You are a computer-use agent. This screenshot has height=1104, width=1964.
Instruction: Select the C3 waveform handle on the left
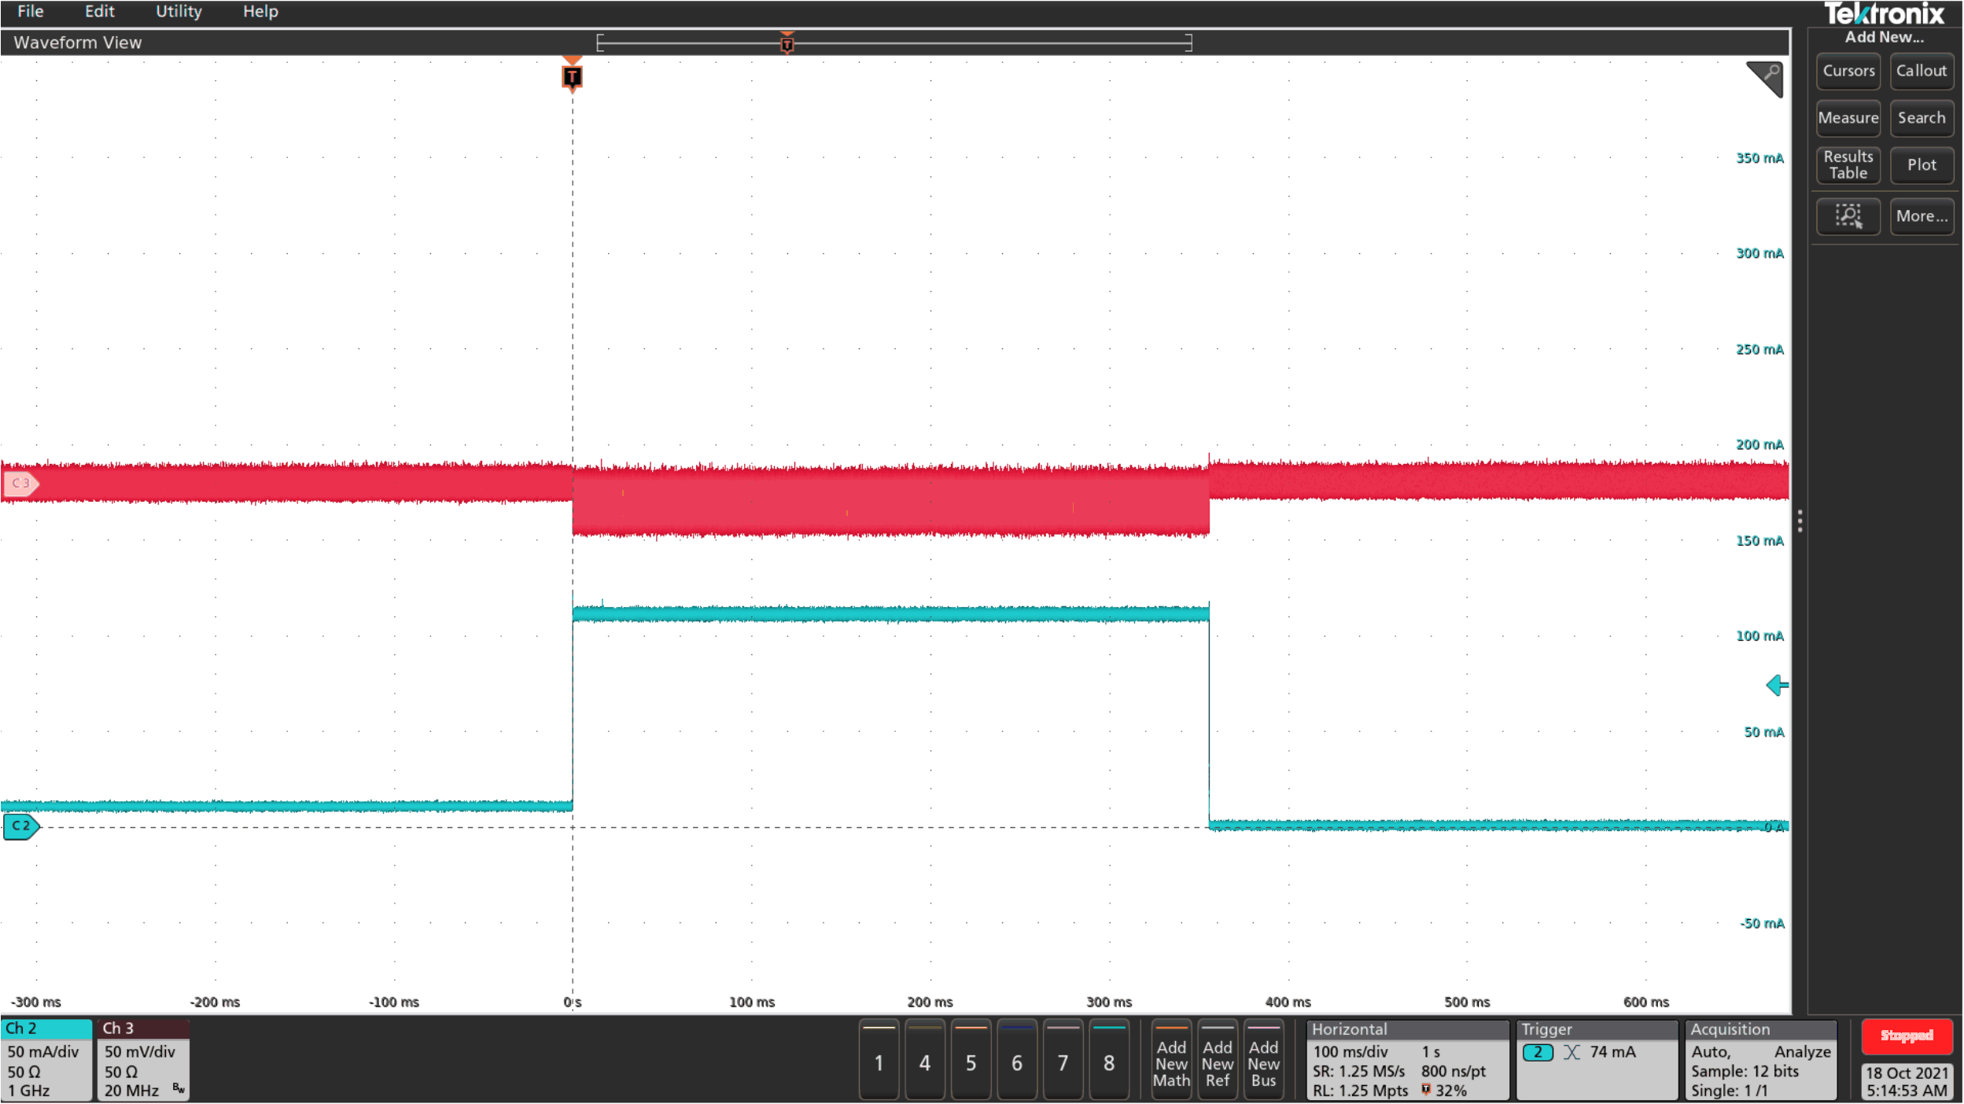[21, 484]
